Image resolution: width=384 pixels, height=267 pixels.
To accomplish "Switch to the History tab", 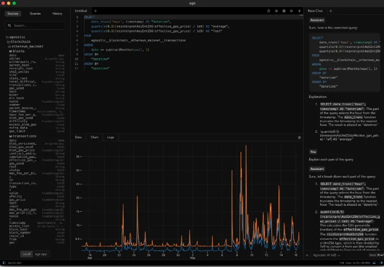I will [x=57, y=14].
